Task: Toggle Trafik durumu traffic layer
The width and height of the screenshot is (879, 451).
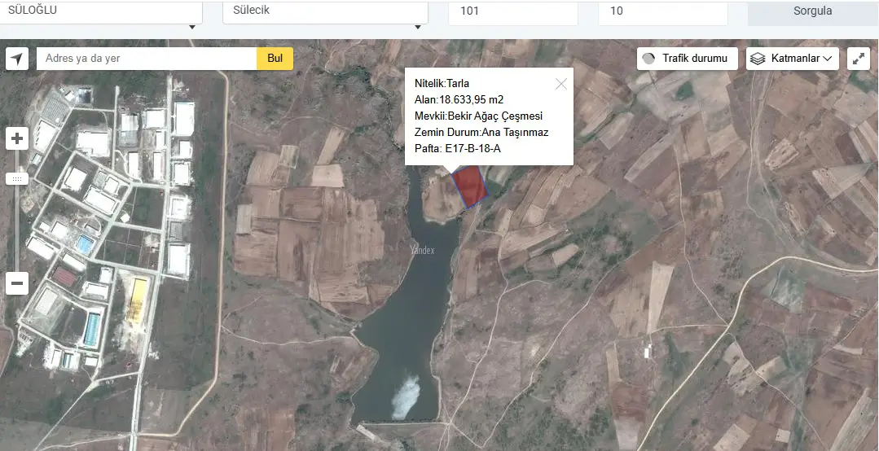Action: tap(688, 59)
